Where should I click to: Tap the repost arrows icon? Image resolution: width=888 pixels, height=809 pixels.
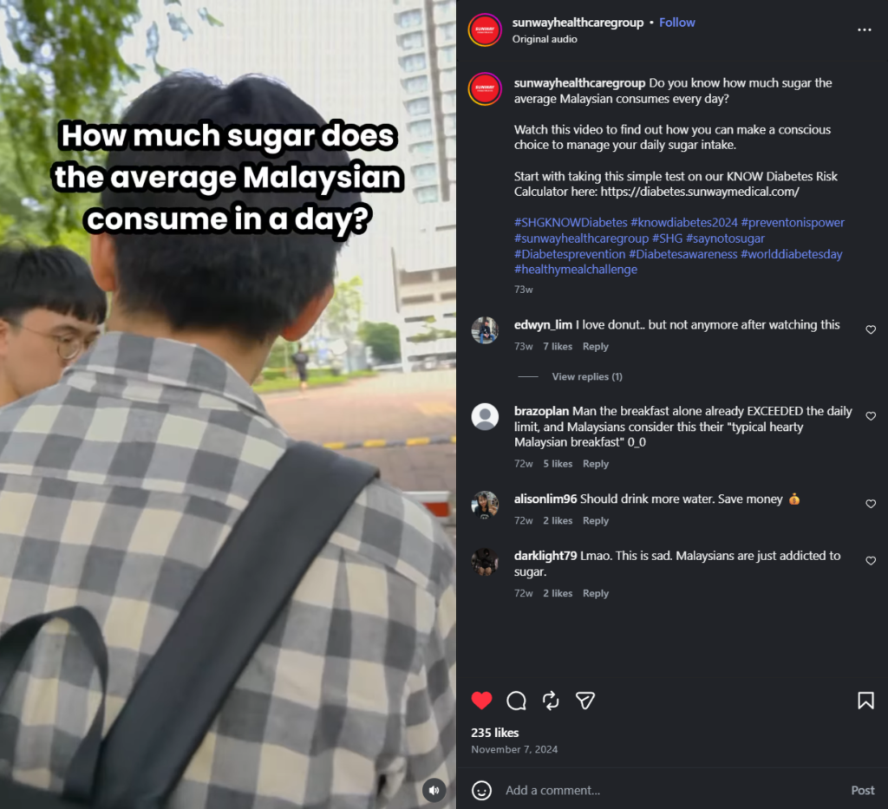[551, 701]
